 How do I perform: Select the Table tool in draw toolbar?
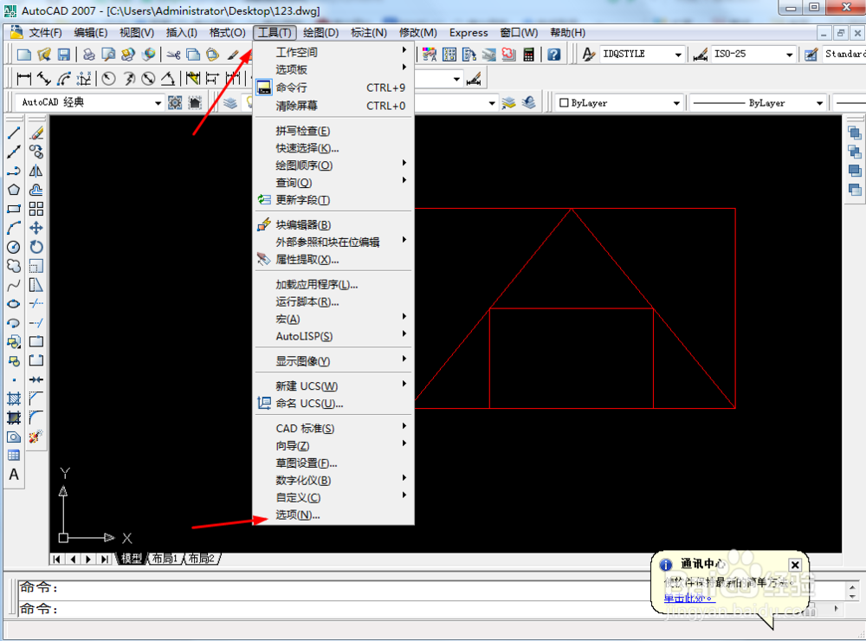[x=14, y=456]
